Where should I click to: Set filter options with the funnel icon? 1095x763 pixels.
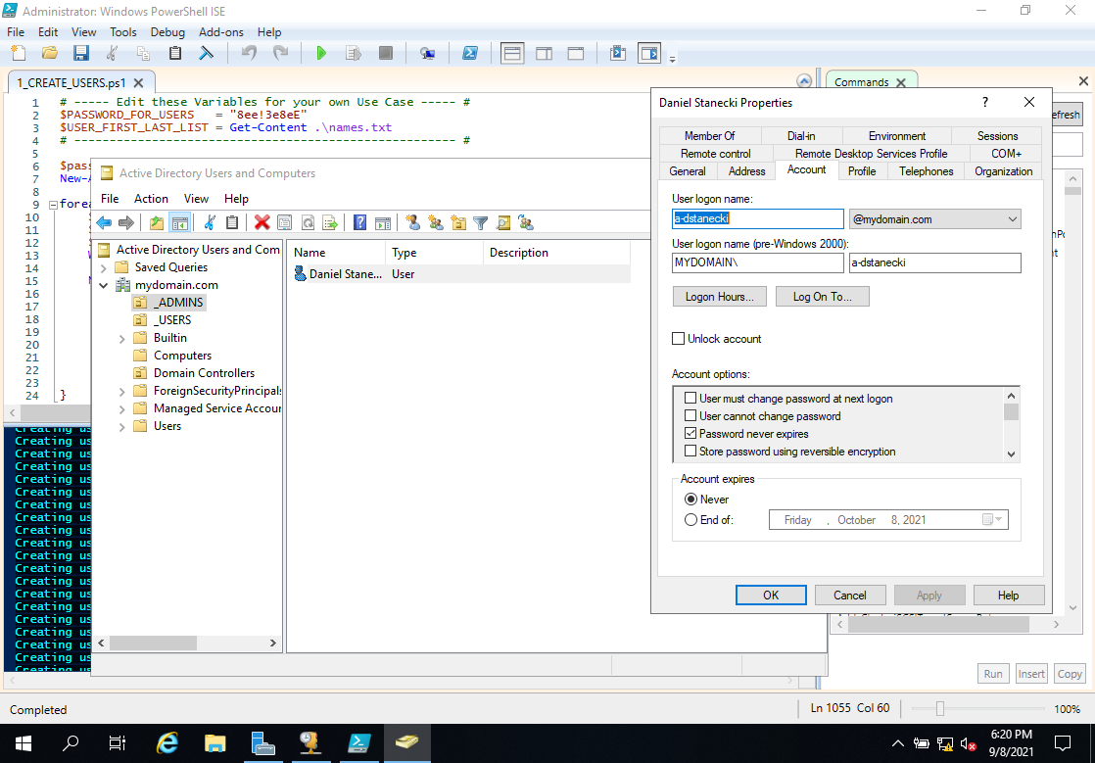481,222
